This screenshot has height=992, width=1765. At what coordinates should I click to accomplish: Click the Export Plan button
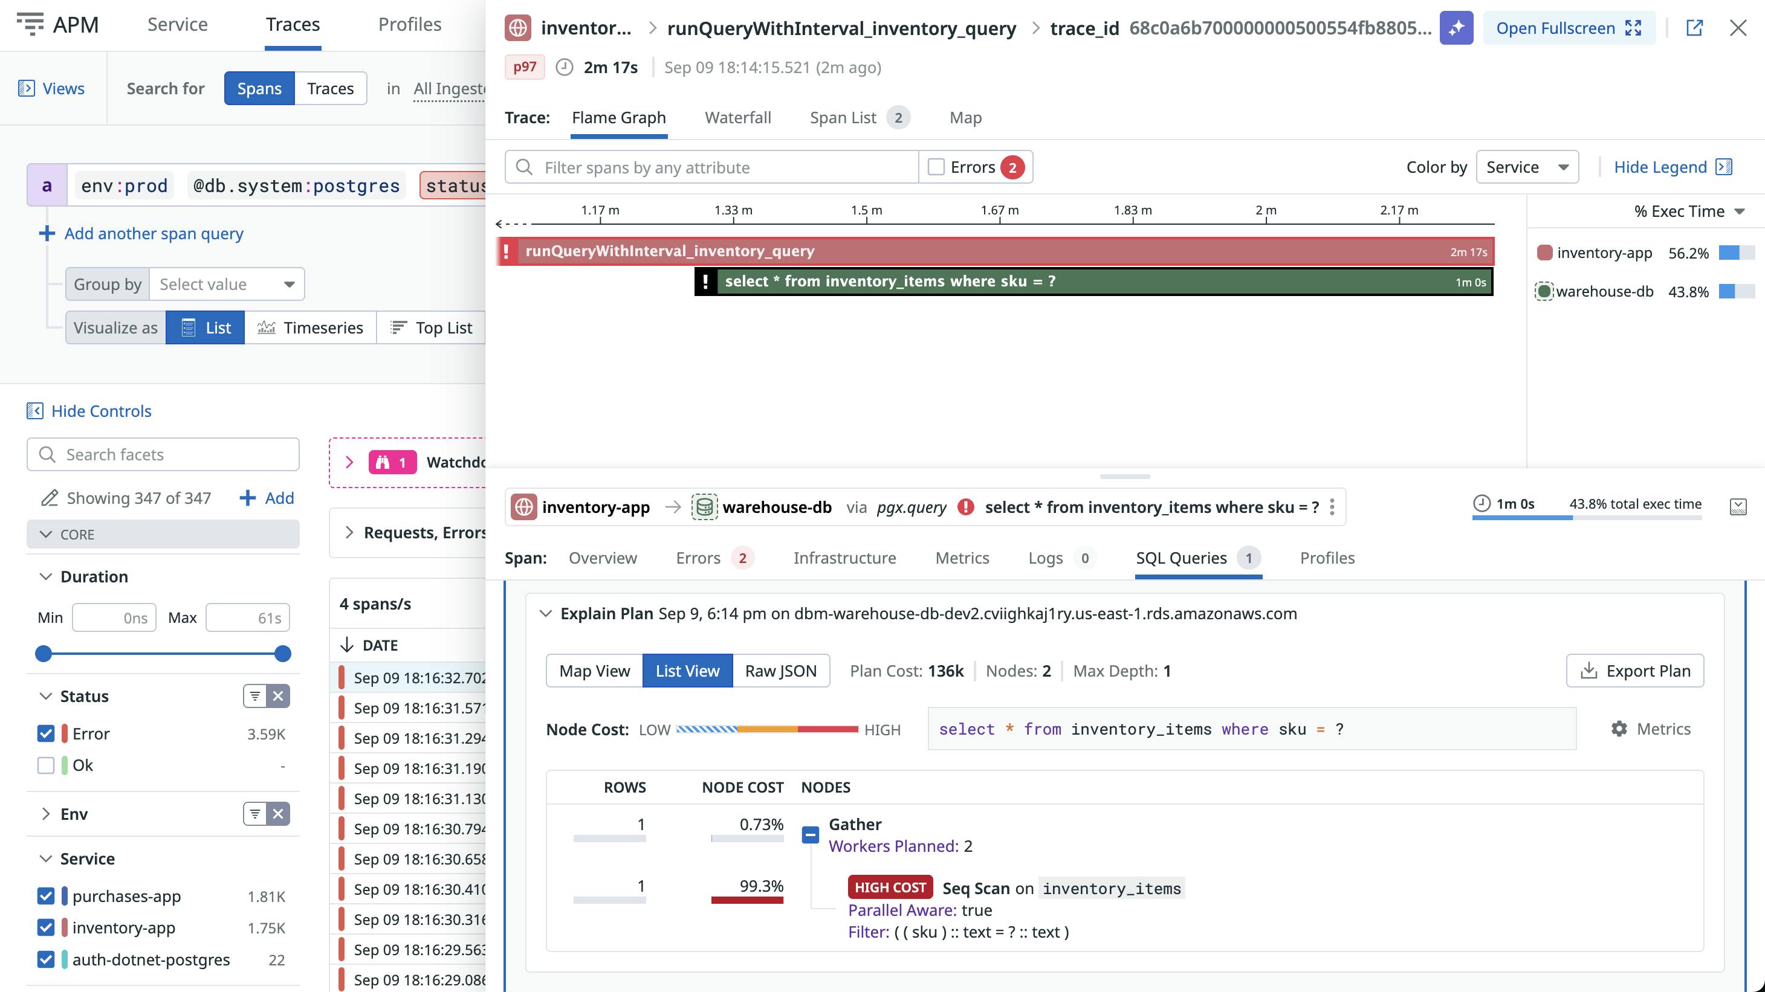[1635, 671]
